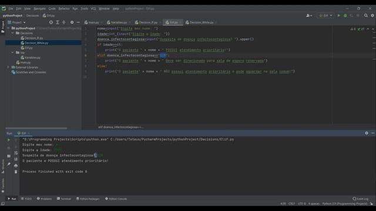Screen dimensions: 376x211
Task: Click Expand All icon in Project panel
Action: (x=58, y=22)
